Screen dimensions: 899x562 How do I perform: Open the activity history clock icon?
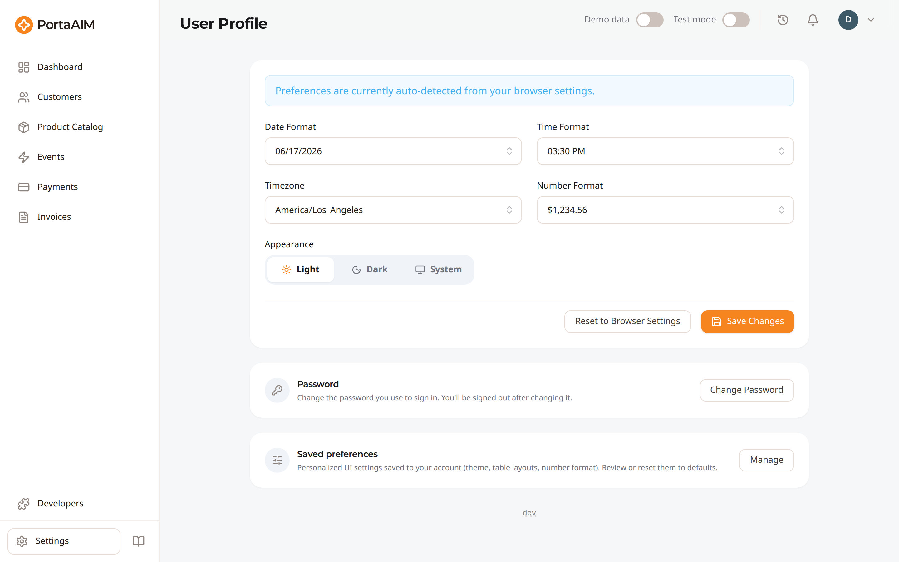click(782, 20)
